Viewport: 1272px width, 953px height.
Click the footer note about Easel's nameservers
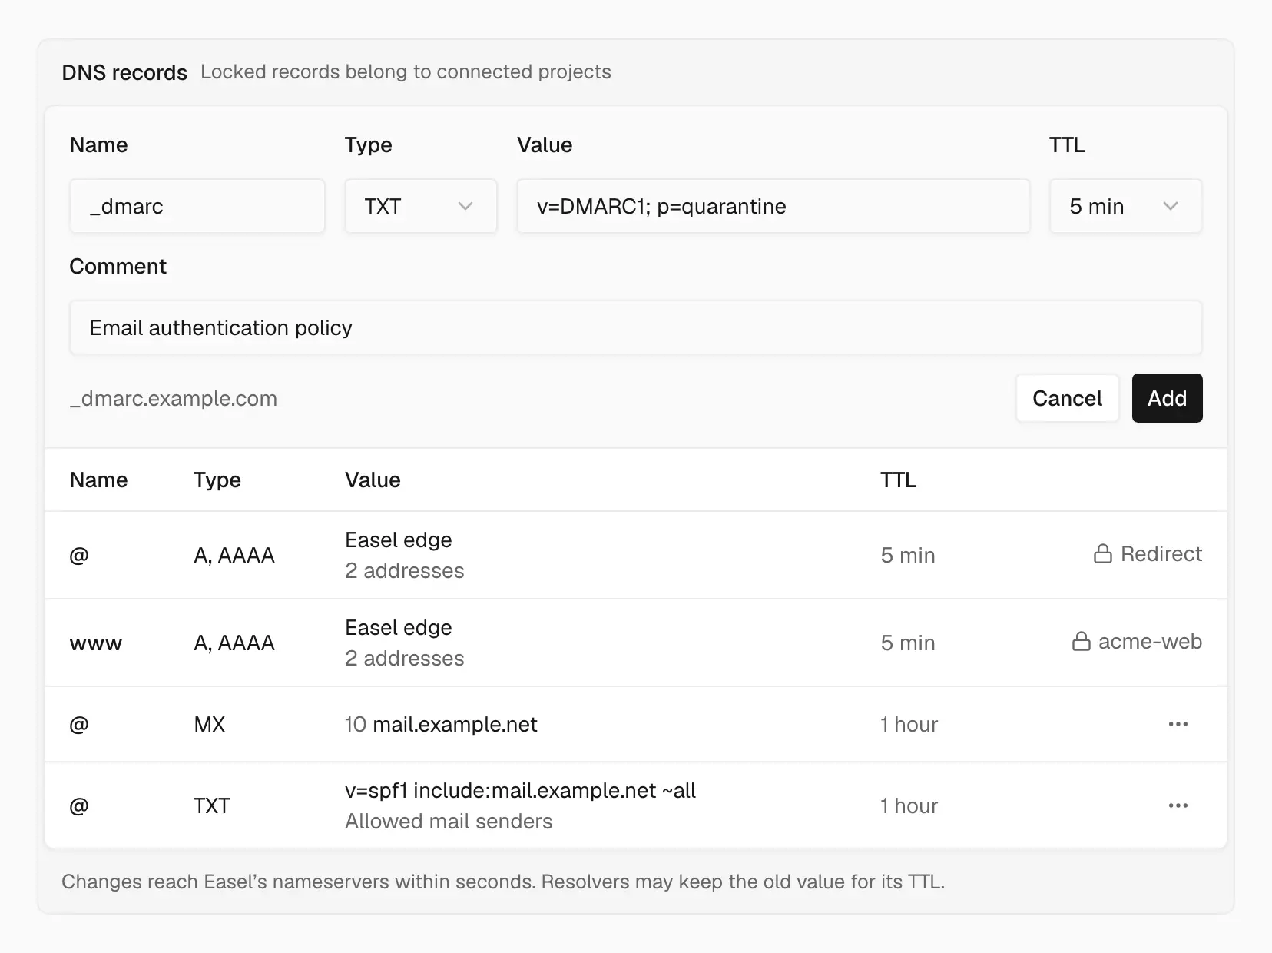503,882
